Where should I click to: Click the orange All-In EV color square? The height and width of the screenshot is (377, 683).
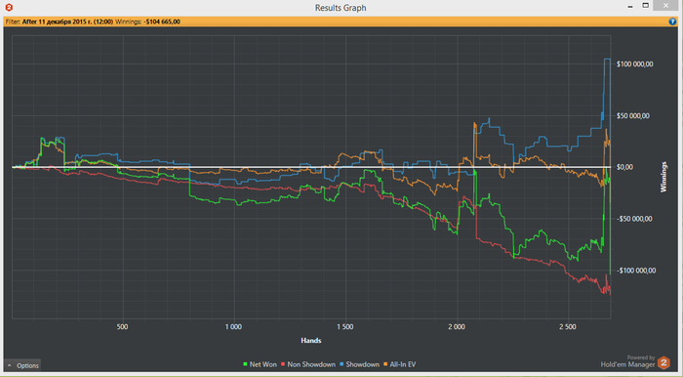pyautogui.click(x=386, y=364)
